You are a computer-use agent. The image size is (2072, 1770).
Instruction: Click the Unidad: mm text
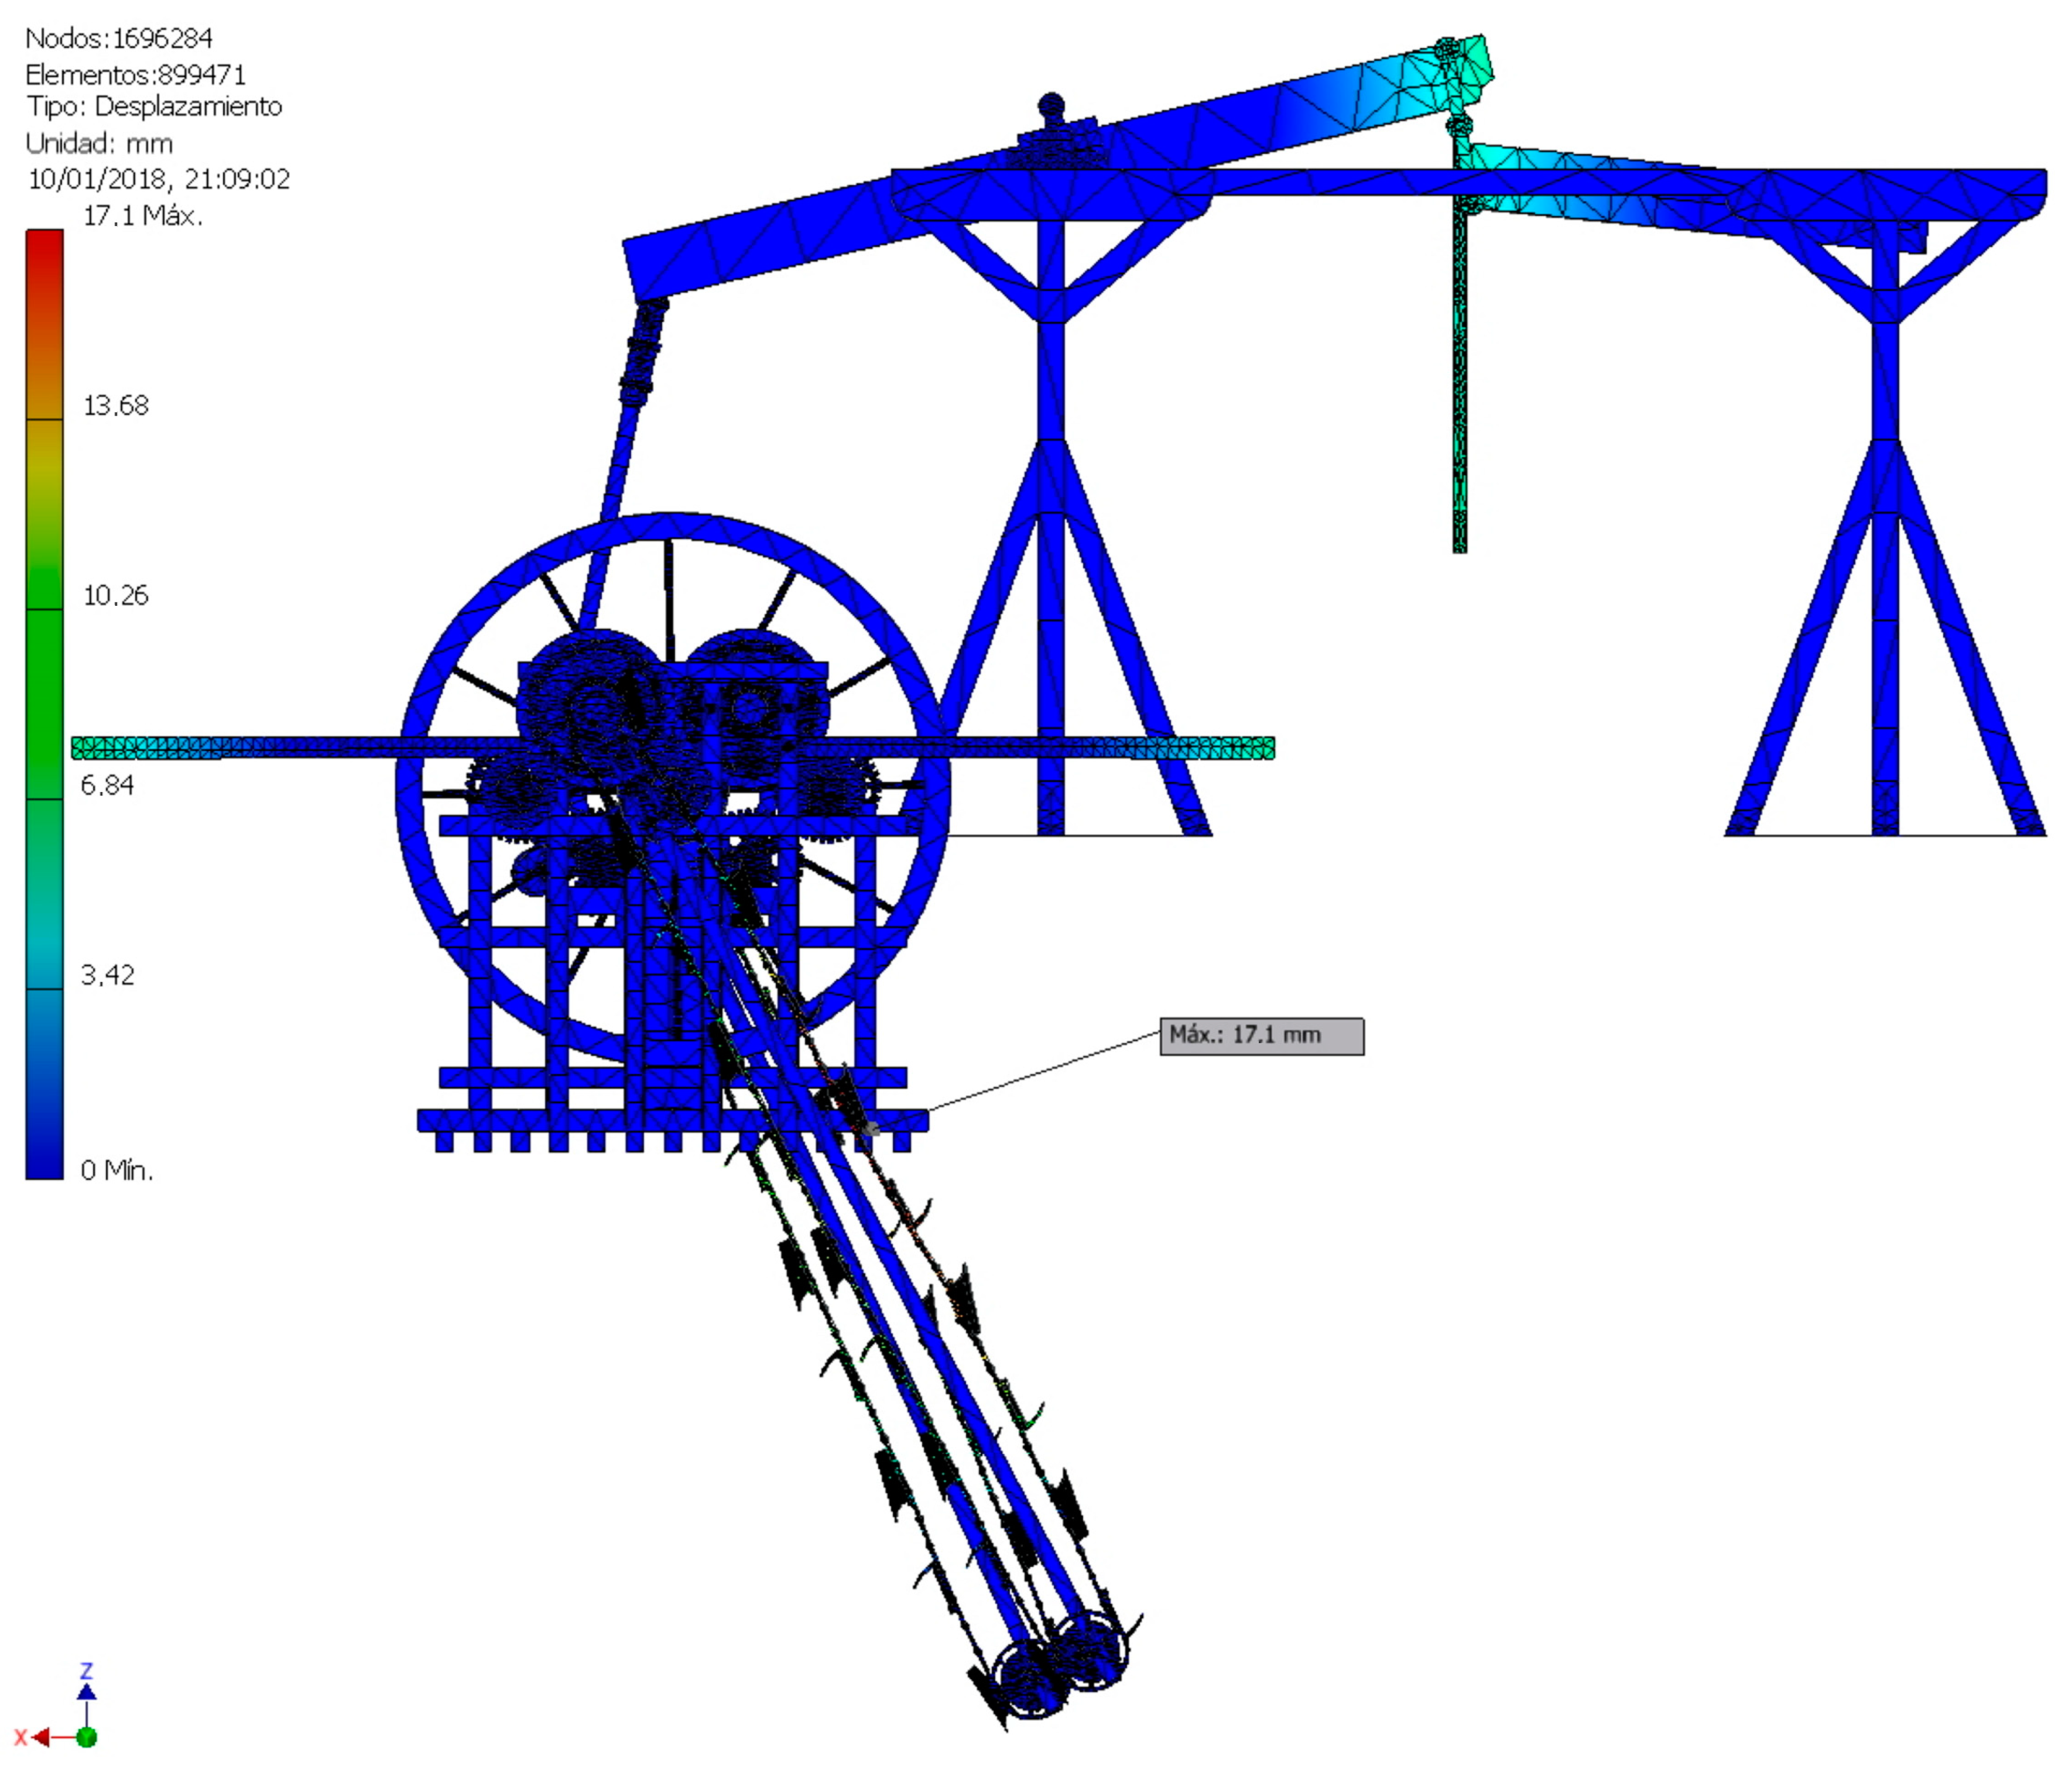point(99,143)
